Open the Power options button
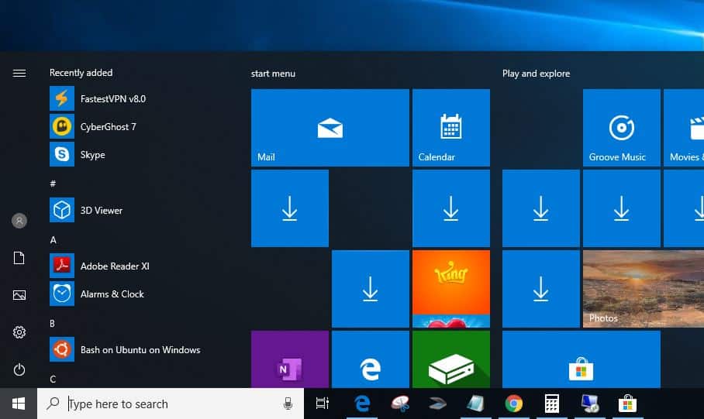Viewport: 704px width, 419px height. [x=19, y=369]
